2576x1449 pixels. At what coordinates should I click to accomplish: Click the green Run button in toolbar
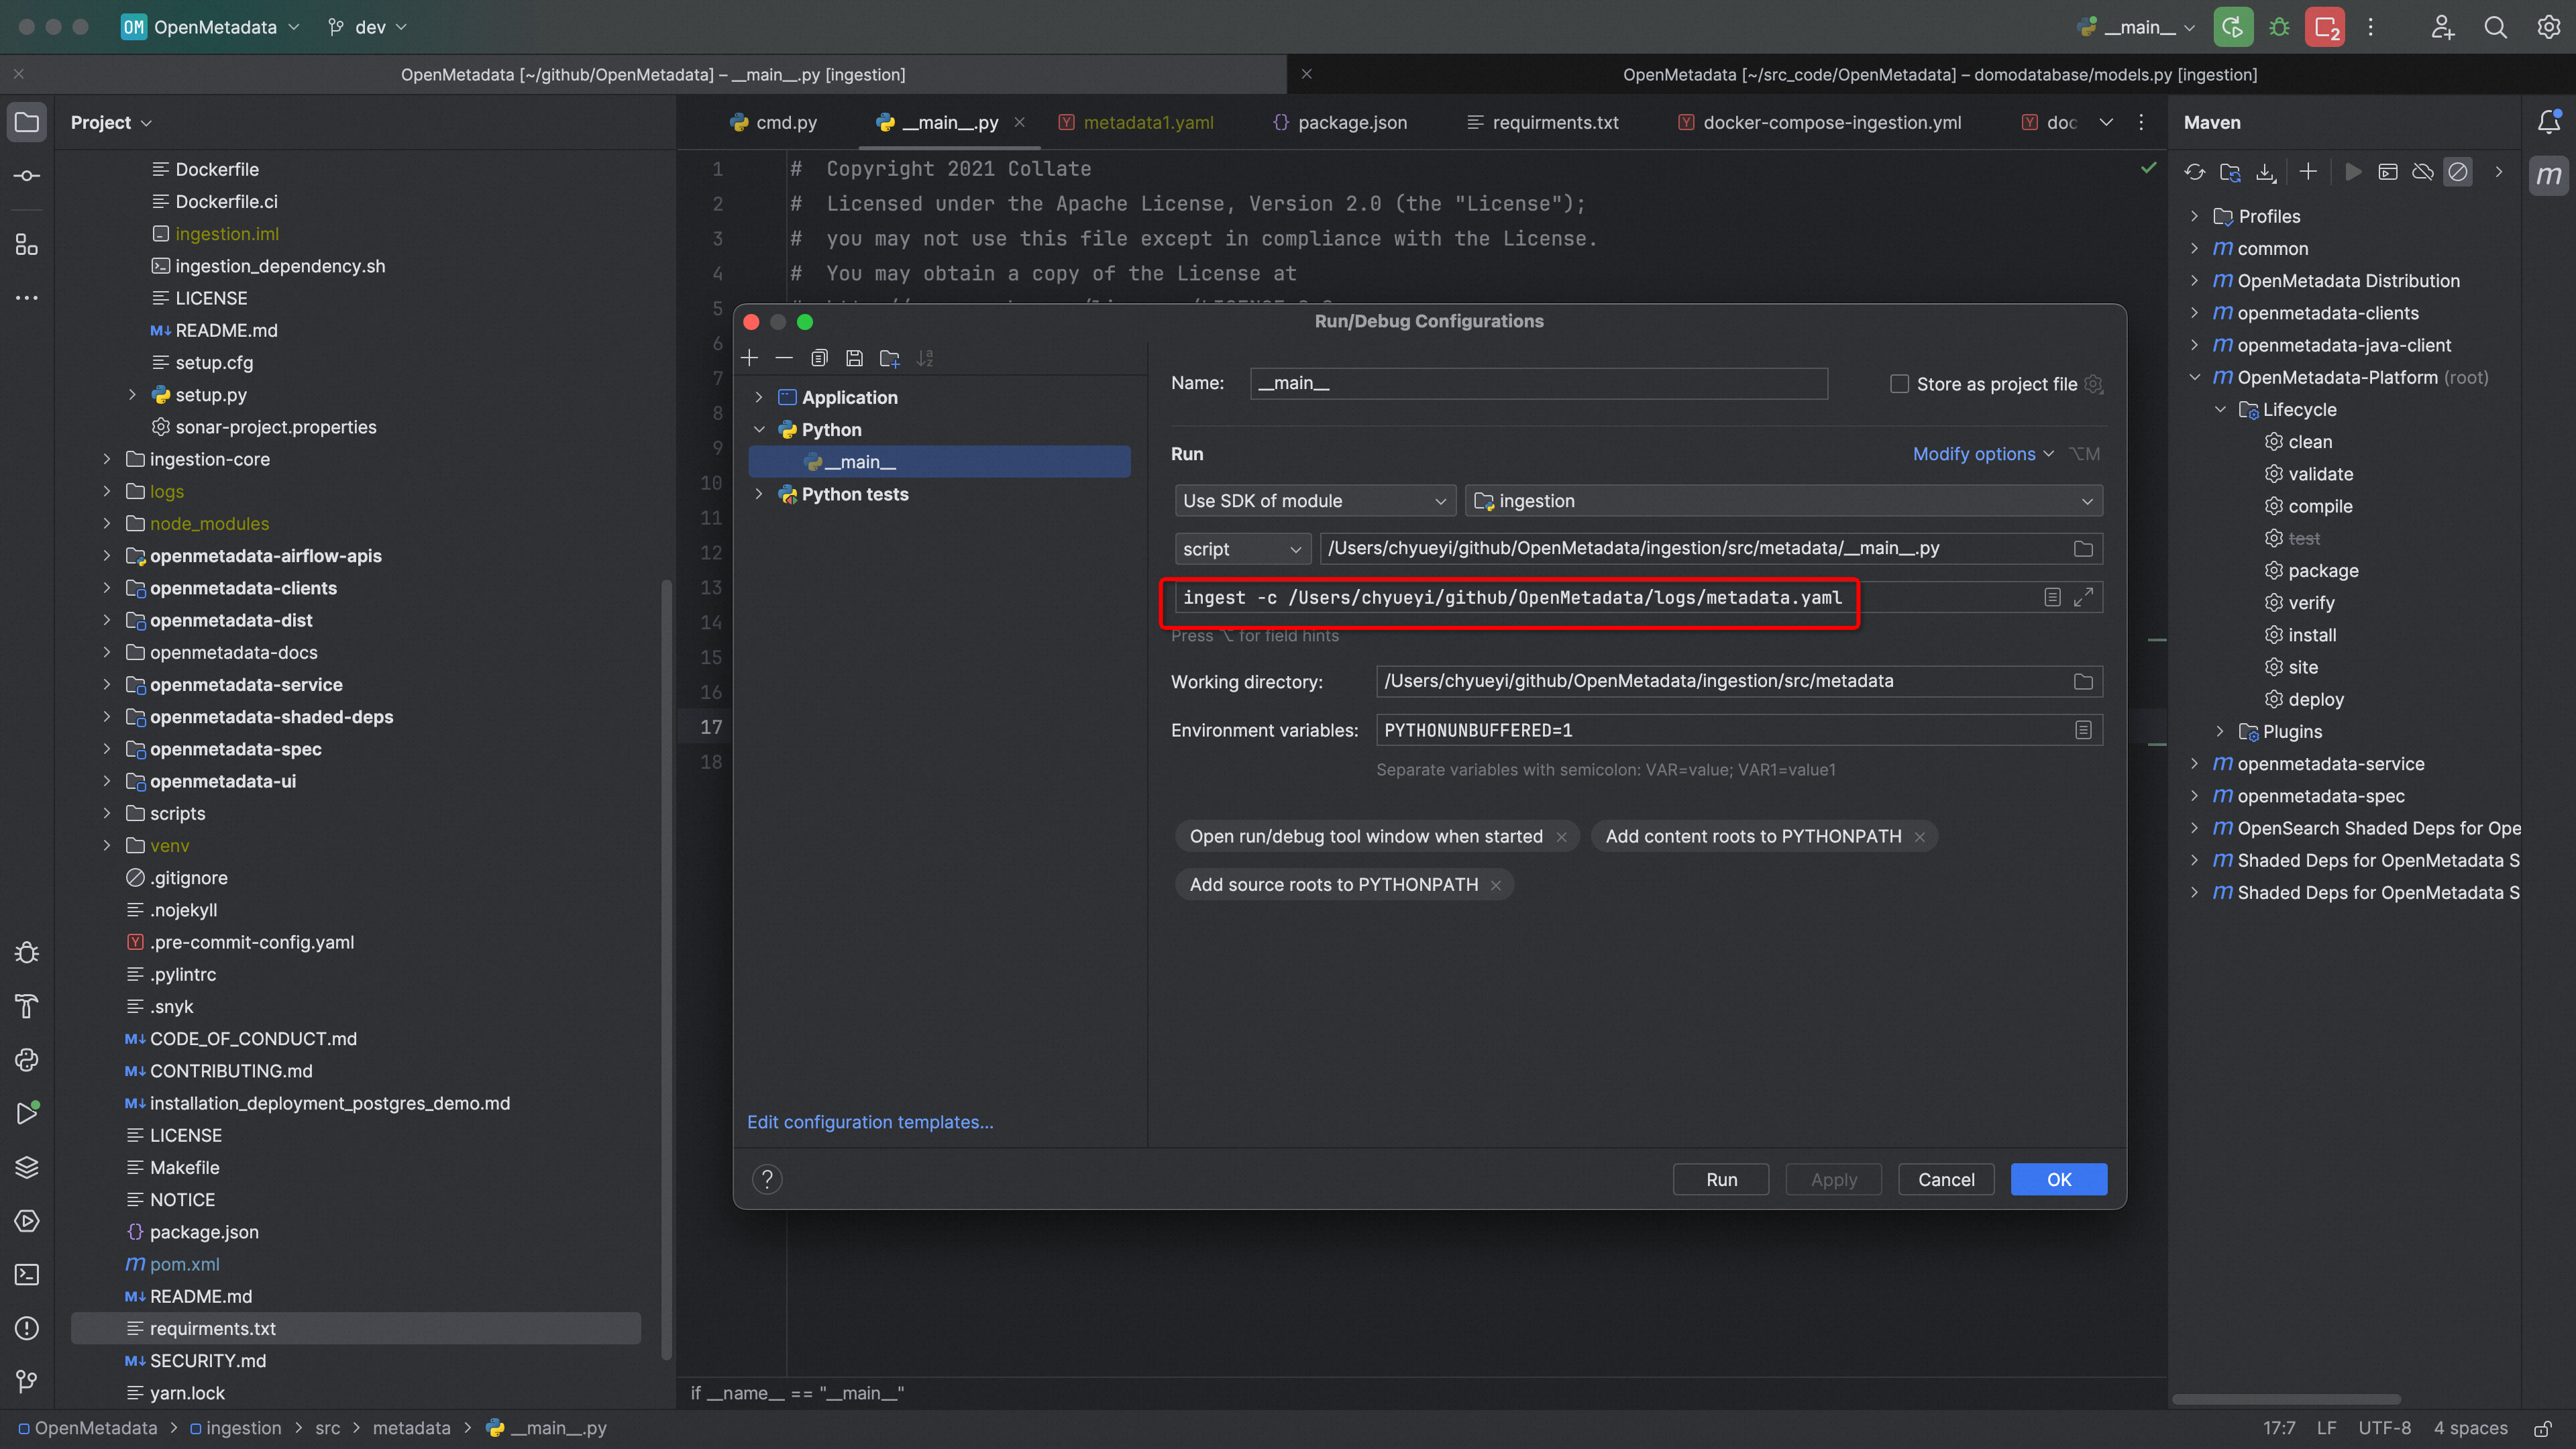pyautogui.click(x=2233, y=27)
